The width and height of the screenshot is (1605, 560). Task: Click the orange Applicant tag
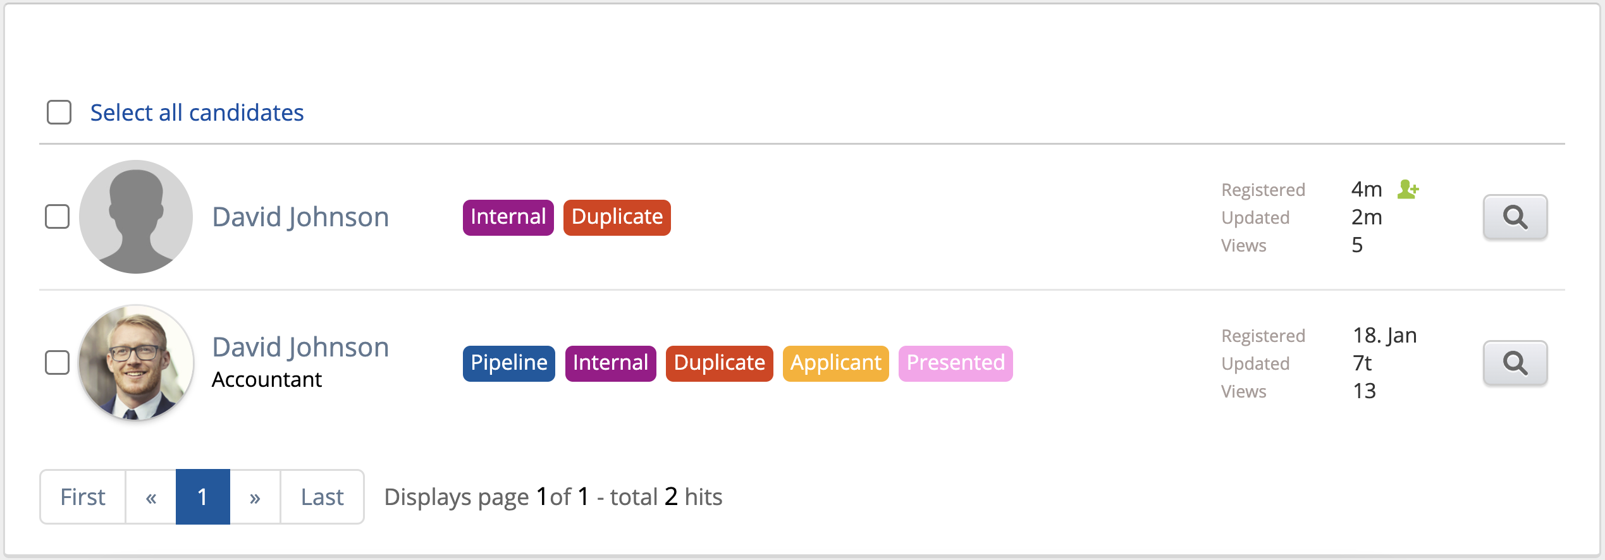(835, 363)
